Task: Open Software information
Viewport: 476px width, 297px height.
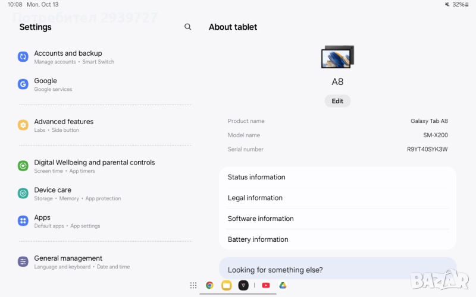Action: coord(261,219)
